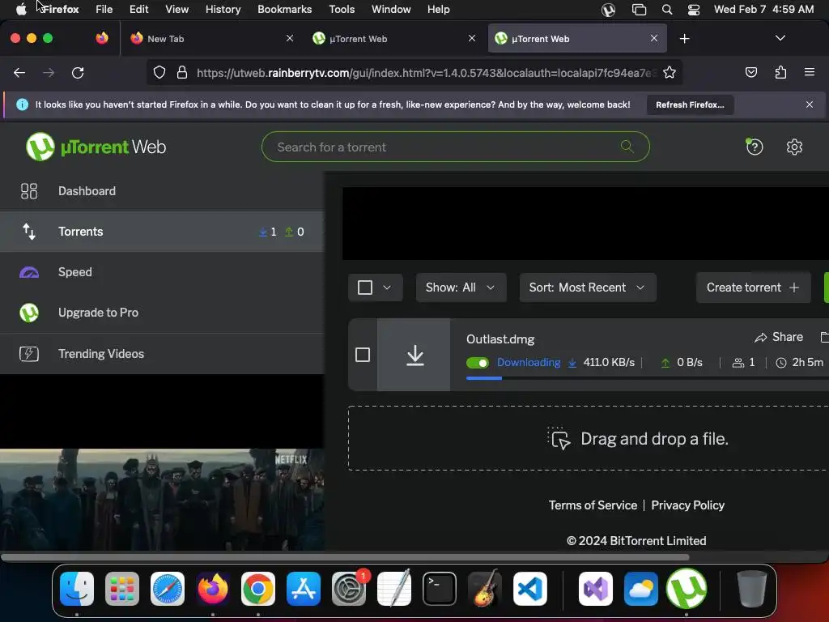This screenshot has height=622, width=829.
Task: Open Launchpad from the dock
Action: click(122, 588)
